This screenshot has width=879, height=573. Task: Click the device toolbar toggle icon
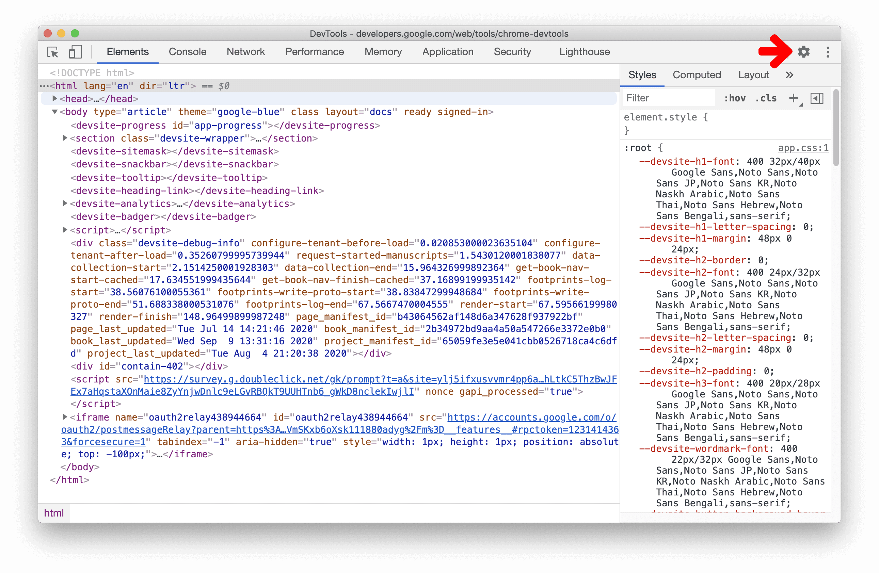74,52
